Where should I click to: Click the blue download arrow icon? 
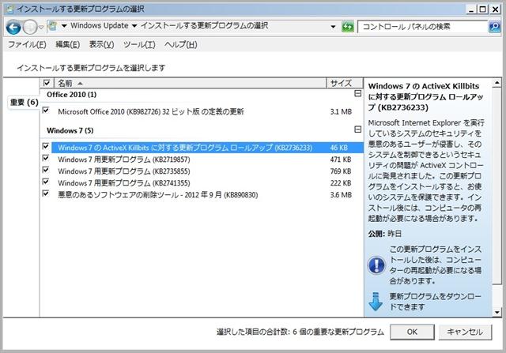(x=376, y=301)
